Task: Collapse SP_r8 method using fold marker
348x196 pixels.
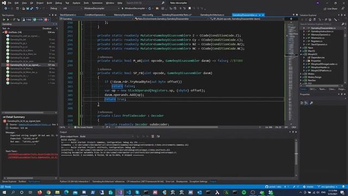Action: 82,73
